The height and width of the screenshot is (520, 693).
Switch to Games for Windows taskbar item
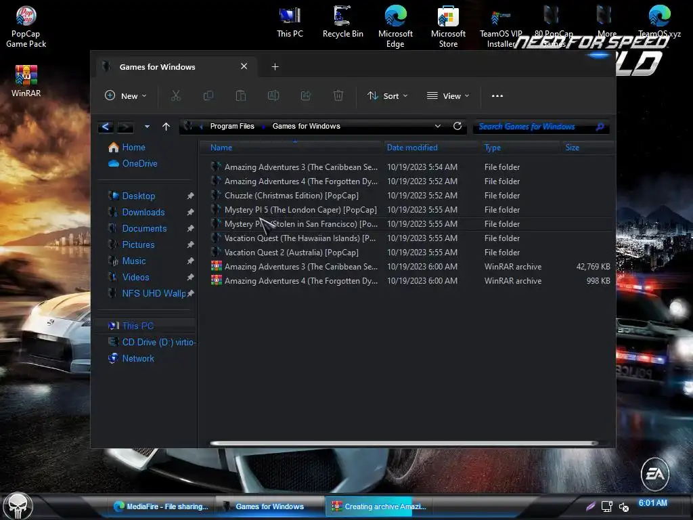pos(269,506)
